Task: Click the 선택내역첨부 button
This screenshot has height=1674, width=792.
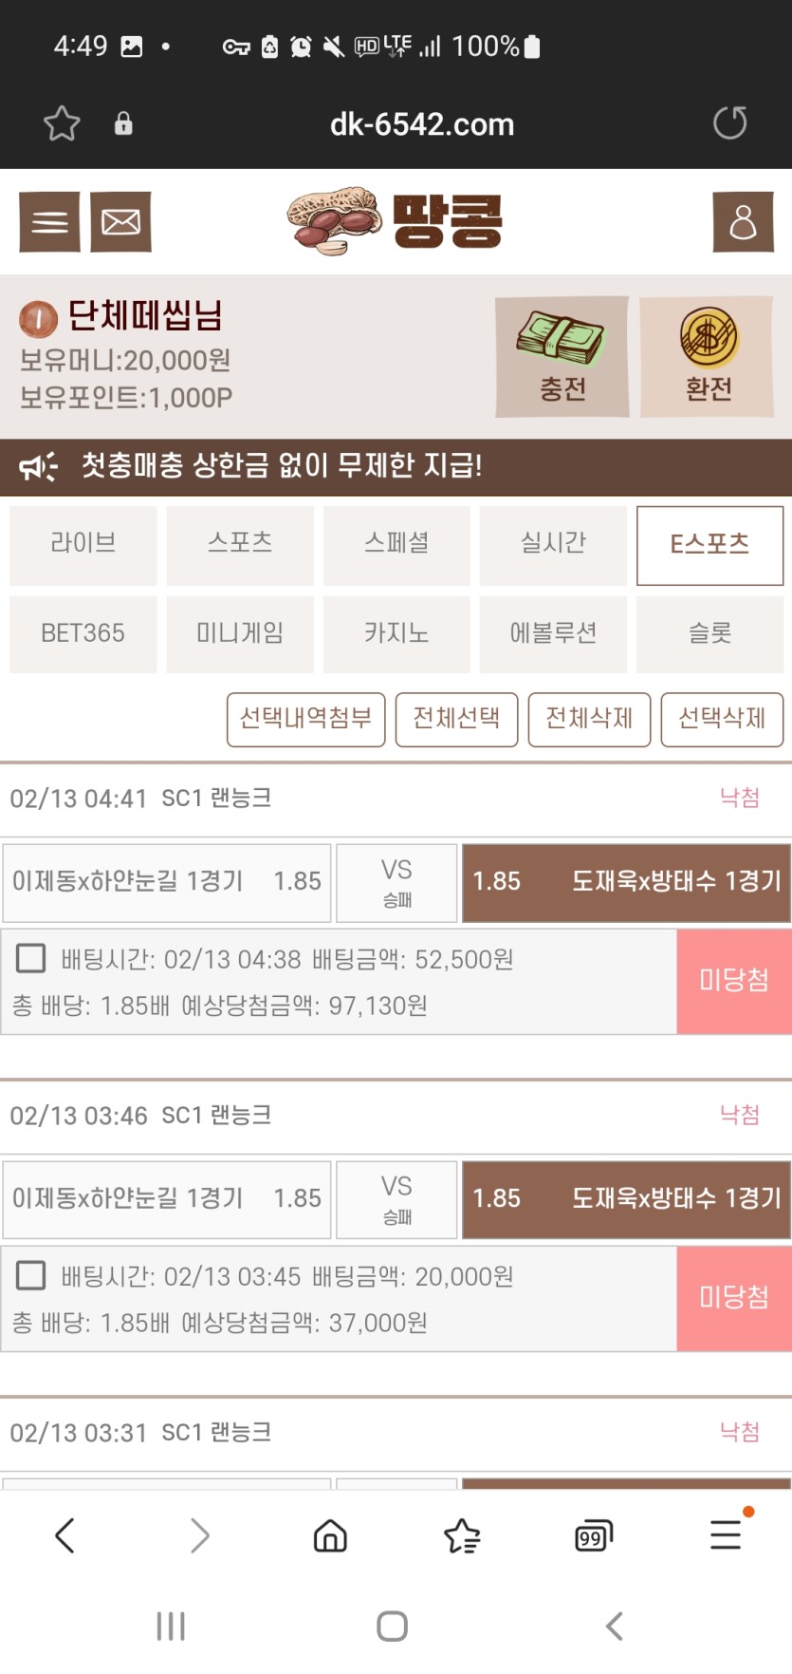Action: tap(305, 719)
